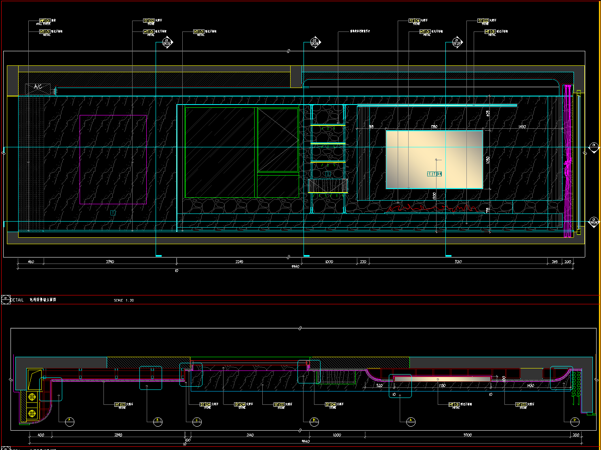
Task: Click the upper stove burner in plan
Action: (x=32, y=397)
